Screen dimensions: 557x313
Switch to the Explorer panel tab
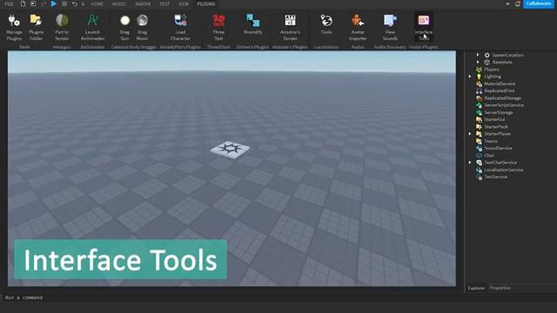click(x=476, y=288)
